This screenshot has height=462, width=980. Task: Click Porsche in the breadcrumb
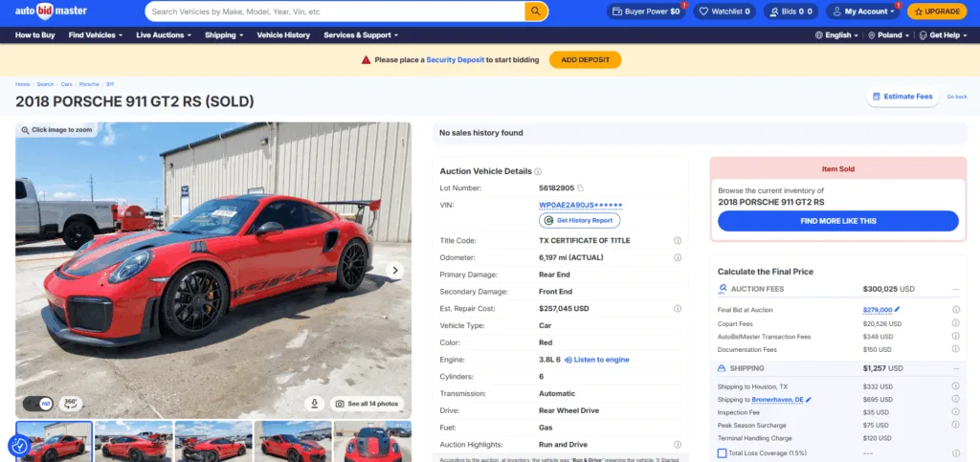click(89, 83)
